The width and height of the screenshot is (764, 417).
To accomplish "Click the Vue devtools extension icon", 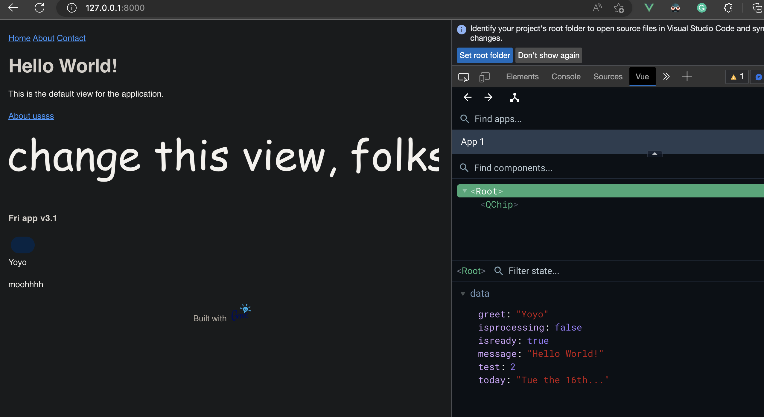I will pyautogui.click(x=649, y=8).
